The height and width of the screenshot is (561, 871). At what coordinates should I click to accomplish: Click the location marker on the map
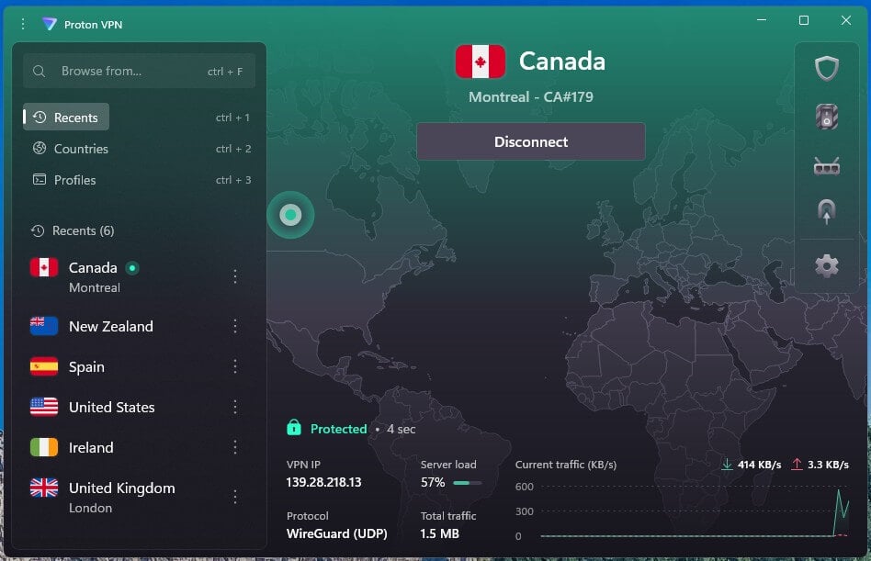(290, 215)
